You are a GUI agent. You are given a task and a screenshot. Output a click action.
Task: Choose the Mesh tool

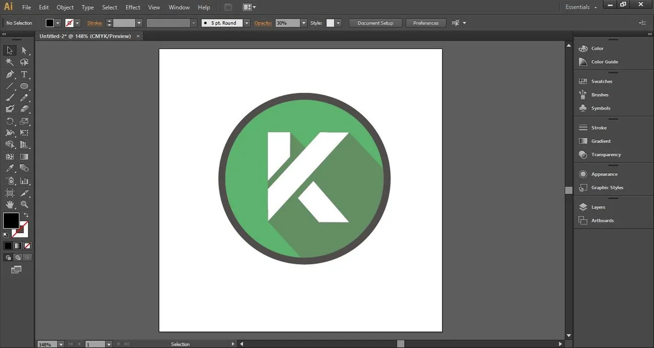tap(10, 157)
